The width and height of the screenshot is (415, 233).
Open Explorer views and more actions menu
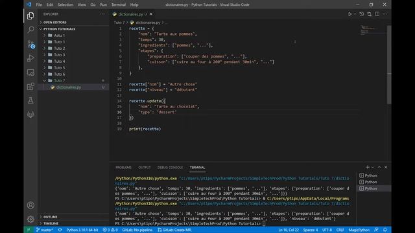point(102,14)
